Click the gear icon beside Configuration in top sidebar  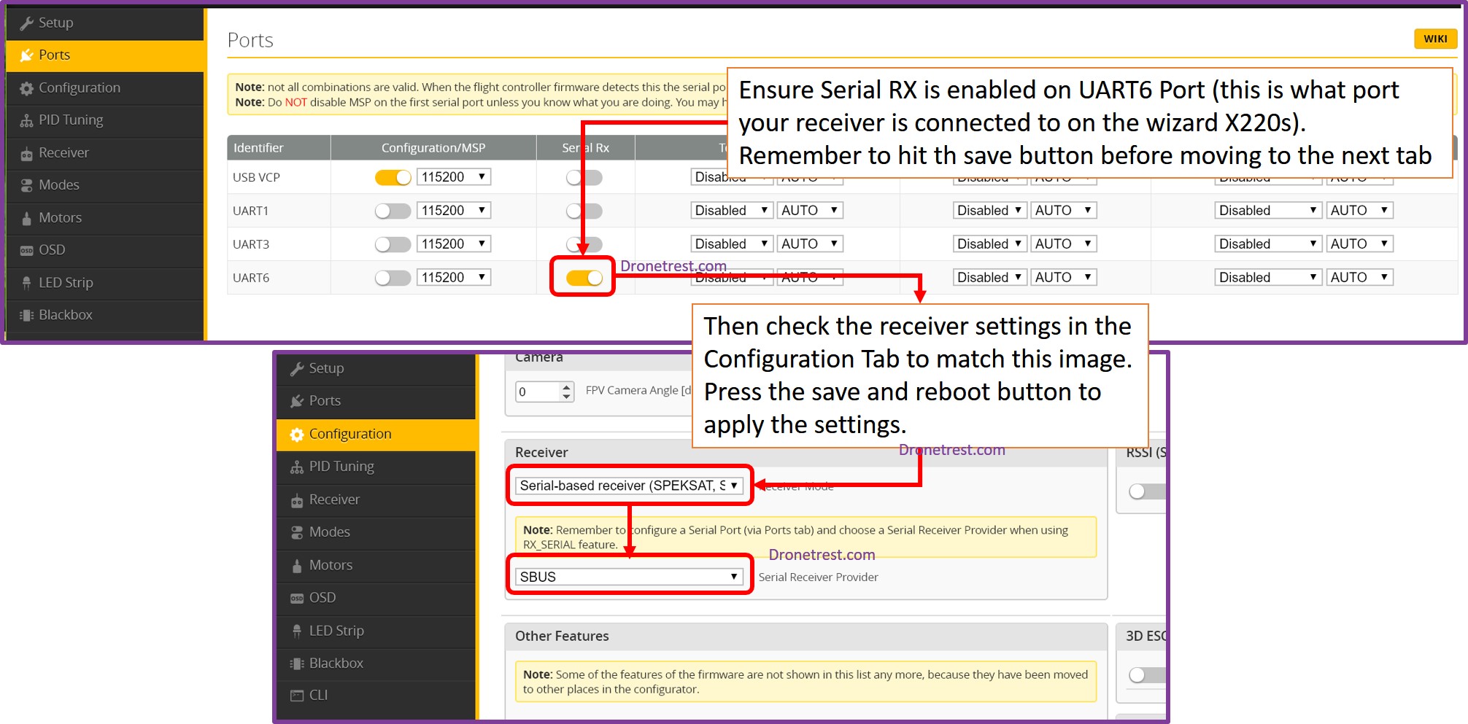[x=27, y=88]
